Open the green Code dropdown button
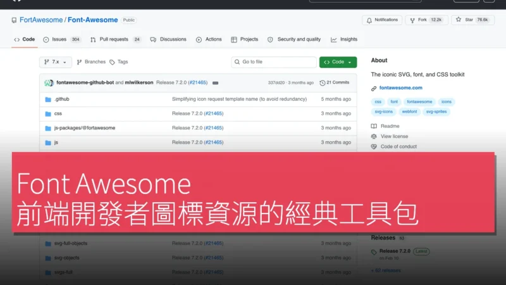This screenshot has width=506, height=285. click(338, 62)
